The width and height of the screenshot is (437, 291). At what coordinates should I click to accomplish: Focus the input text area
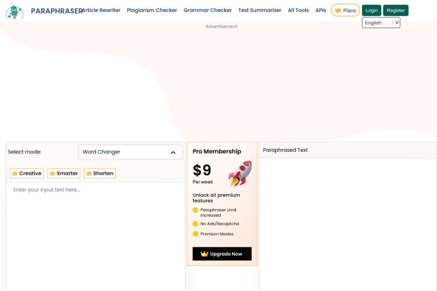click(96, 237)
